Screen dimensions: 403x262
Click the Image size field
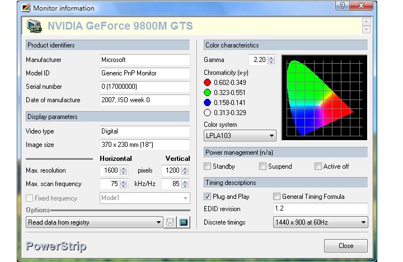click(145, 145)
